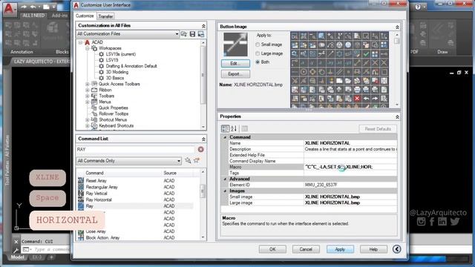Click the Create new command star icon
The width and height of the screenshot is (475, 267).
(197, 160)
